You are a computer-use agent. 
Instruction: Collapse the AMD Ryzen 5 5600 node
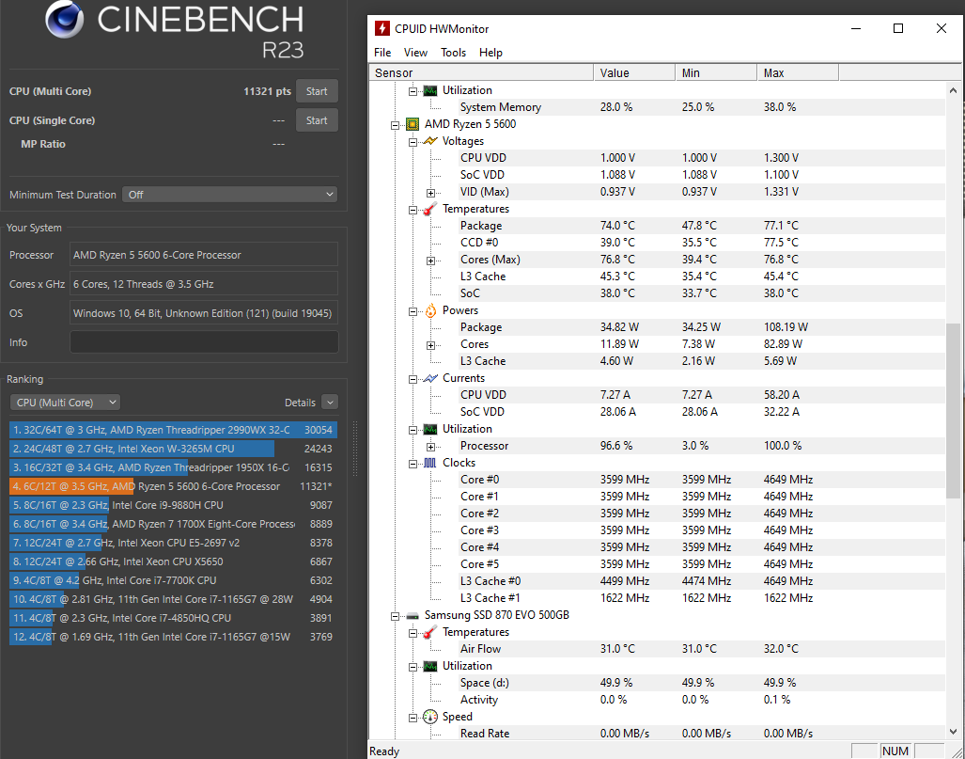[x=395, y=125]
